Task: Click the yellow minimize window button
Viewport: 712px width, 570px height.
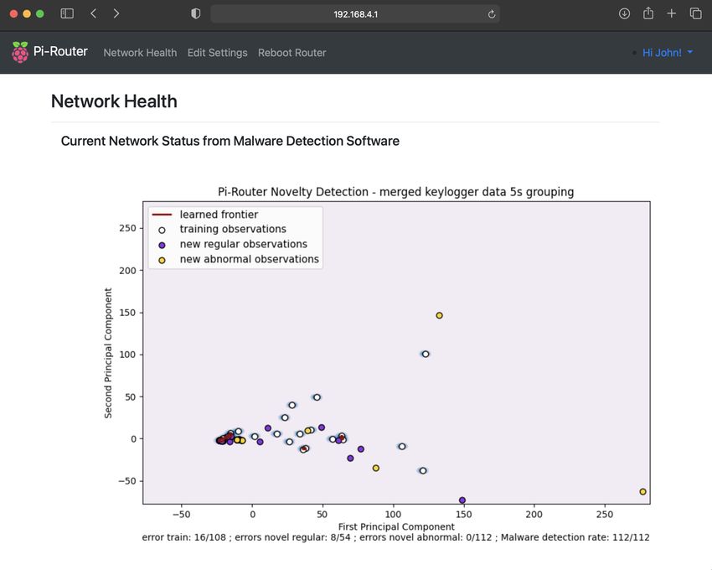Action: click(x=27, y=13)
